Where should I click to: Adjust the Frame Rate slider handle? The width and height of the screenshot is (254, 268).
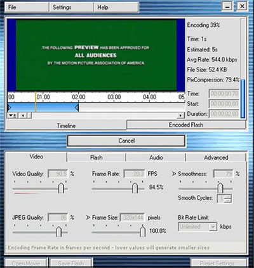pos(135,188)
